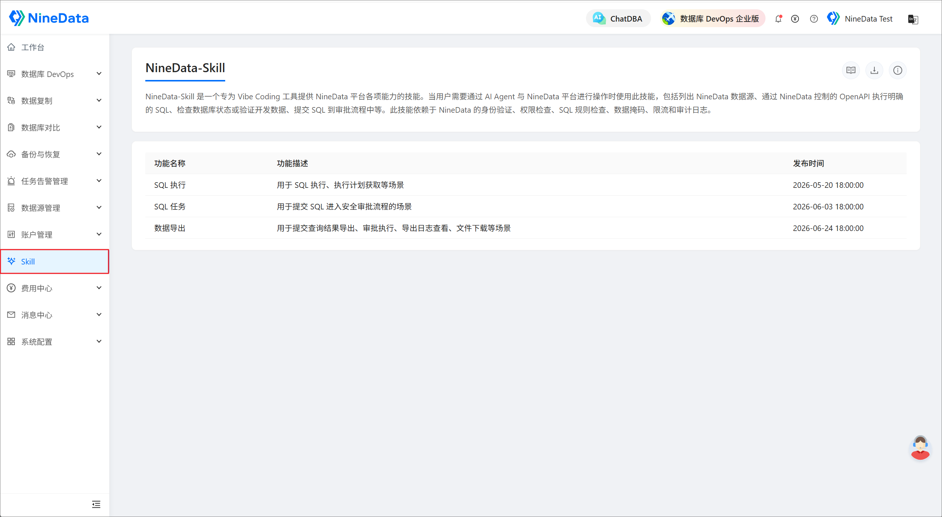
Task: Open the notifications bell
Action: [778, 19]
